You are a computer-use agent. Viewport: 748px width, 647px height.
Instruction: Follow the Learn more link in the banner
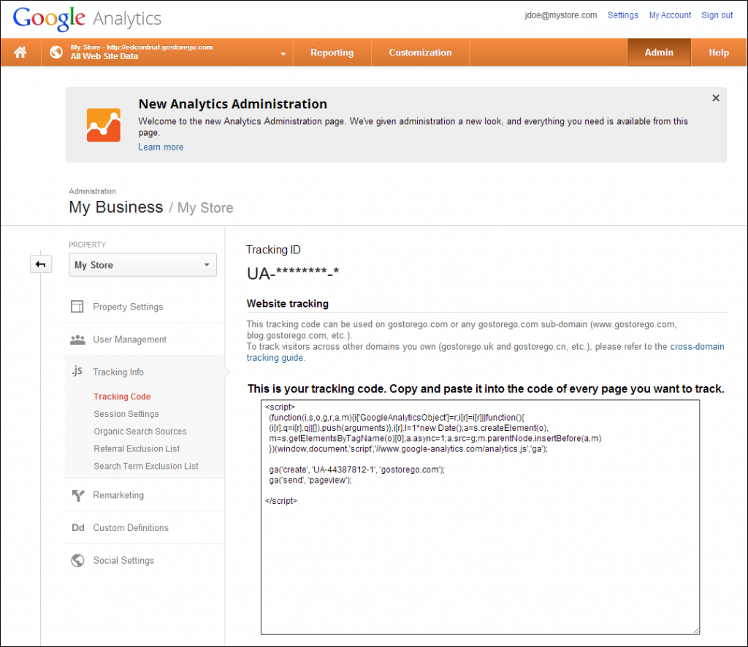click(161, 148)
